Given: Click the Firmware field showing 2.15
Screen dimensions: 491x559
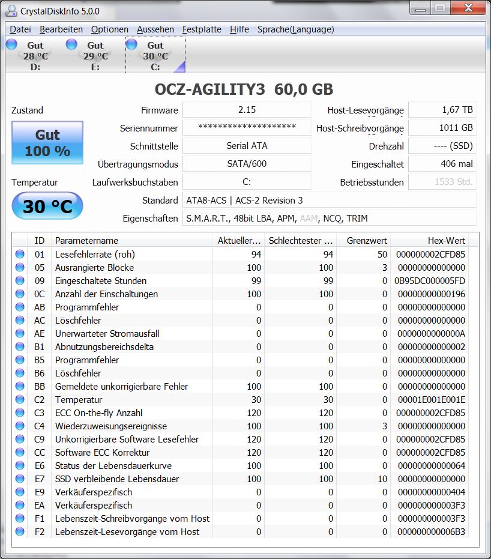Looking at the screenshot, I should 247,110.
